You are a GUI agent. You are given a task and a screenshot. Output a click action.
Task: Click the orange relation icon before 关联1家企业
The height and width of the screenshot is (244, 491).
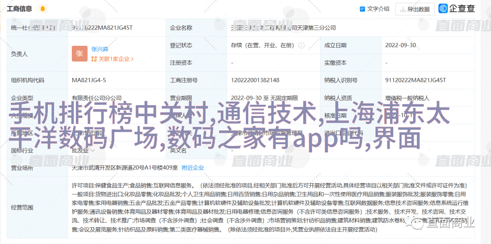(x=94, y=59)
